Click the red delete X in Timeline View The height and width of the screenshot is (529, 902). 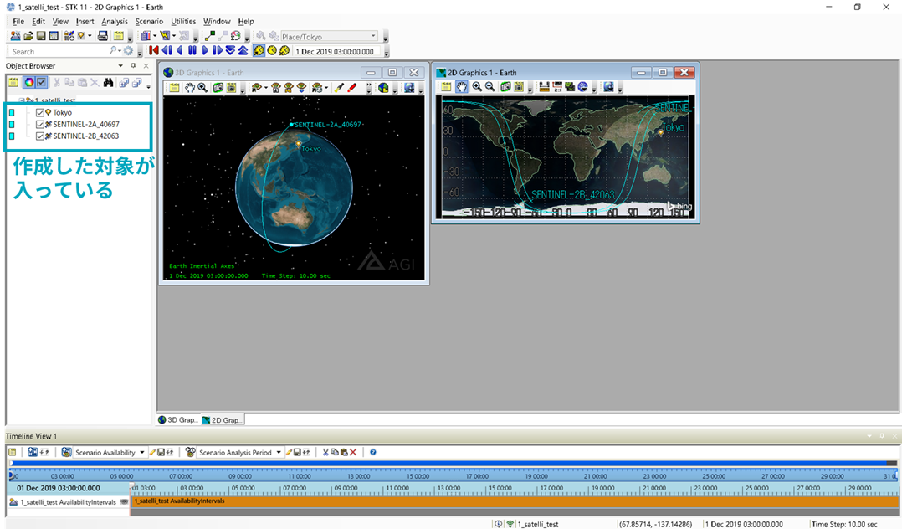(x=353, y=453)
